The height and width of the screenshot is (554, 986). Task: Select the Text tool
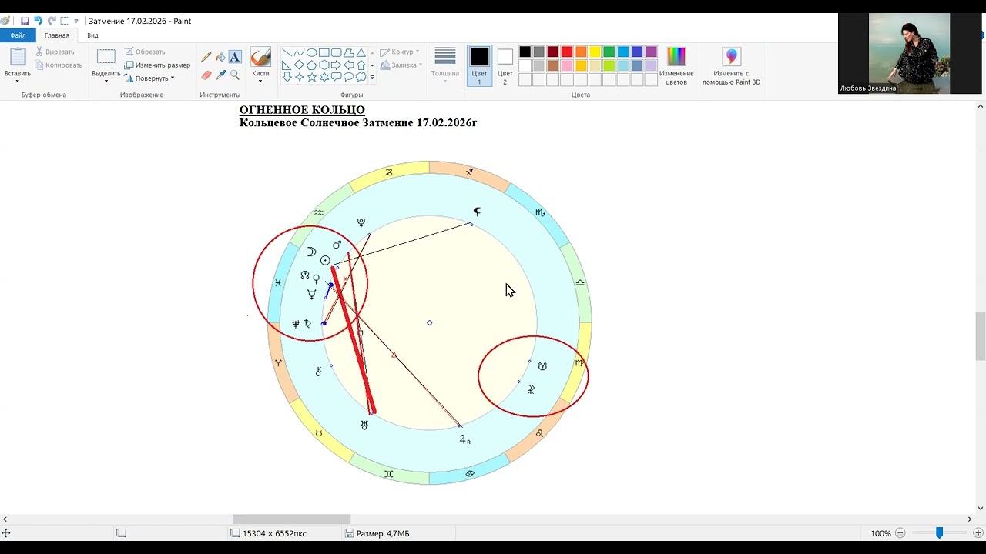coord(235,57)
